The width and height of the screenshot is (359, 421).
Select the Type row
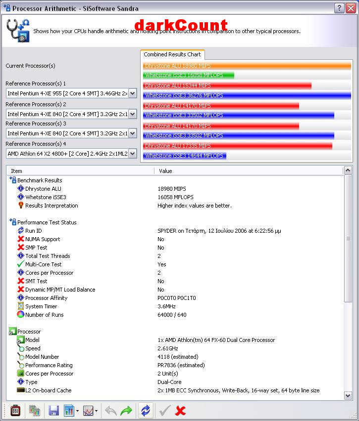pos(175,381)
